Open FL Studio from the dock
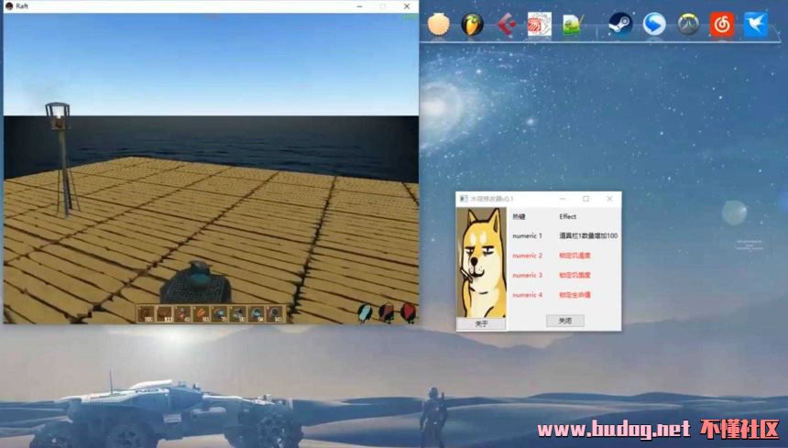 (472, 25)
